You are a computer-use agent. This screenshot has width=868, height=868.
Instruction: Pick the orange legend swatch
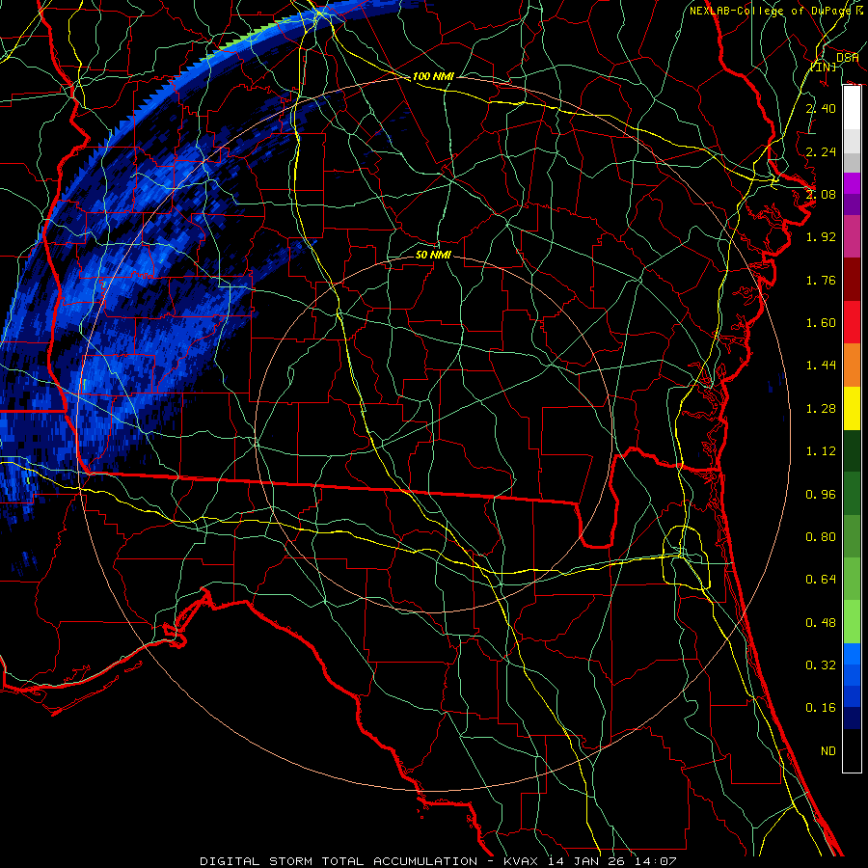tap(852, 366)
